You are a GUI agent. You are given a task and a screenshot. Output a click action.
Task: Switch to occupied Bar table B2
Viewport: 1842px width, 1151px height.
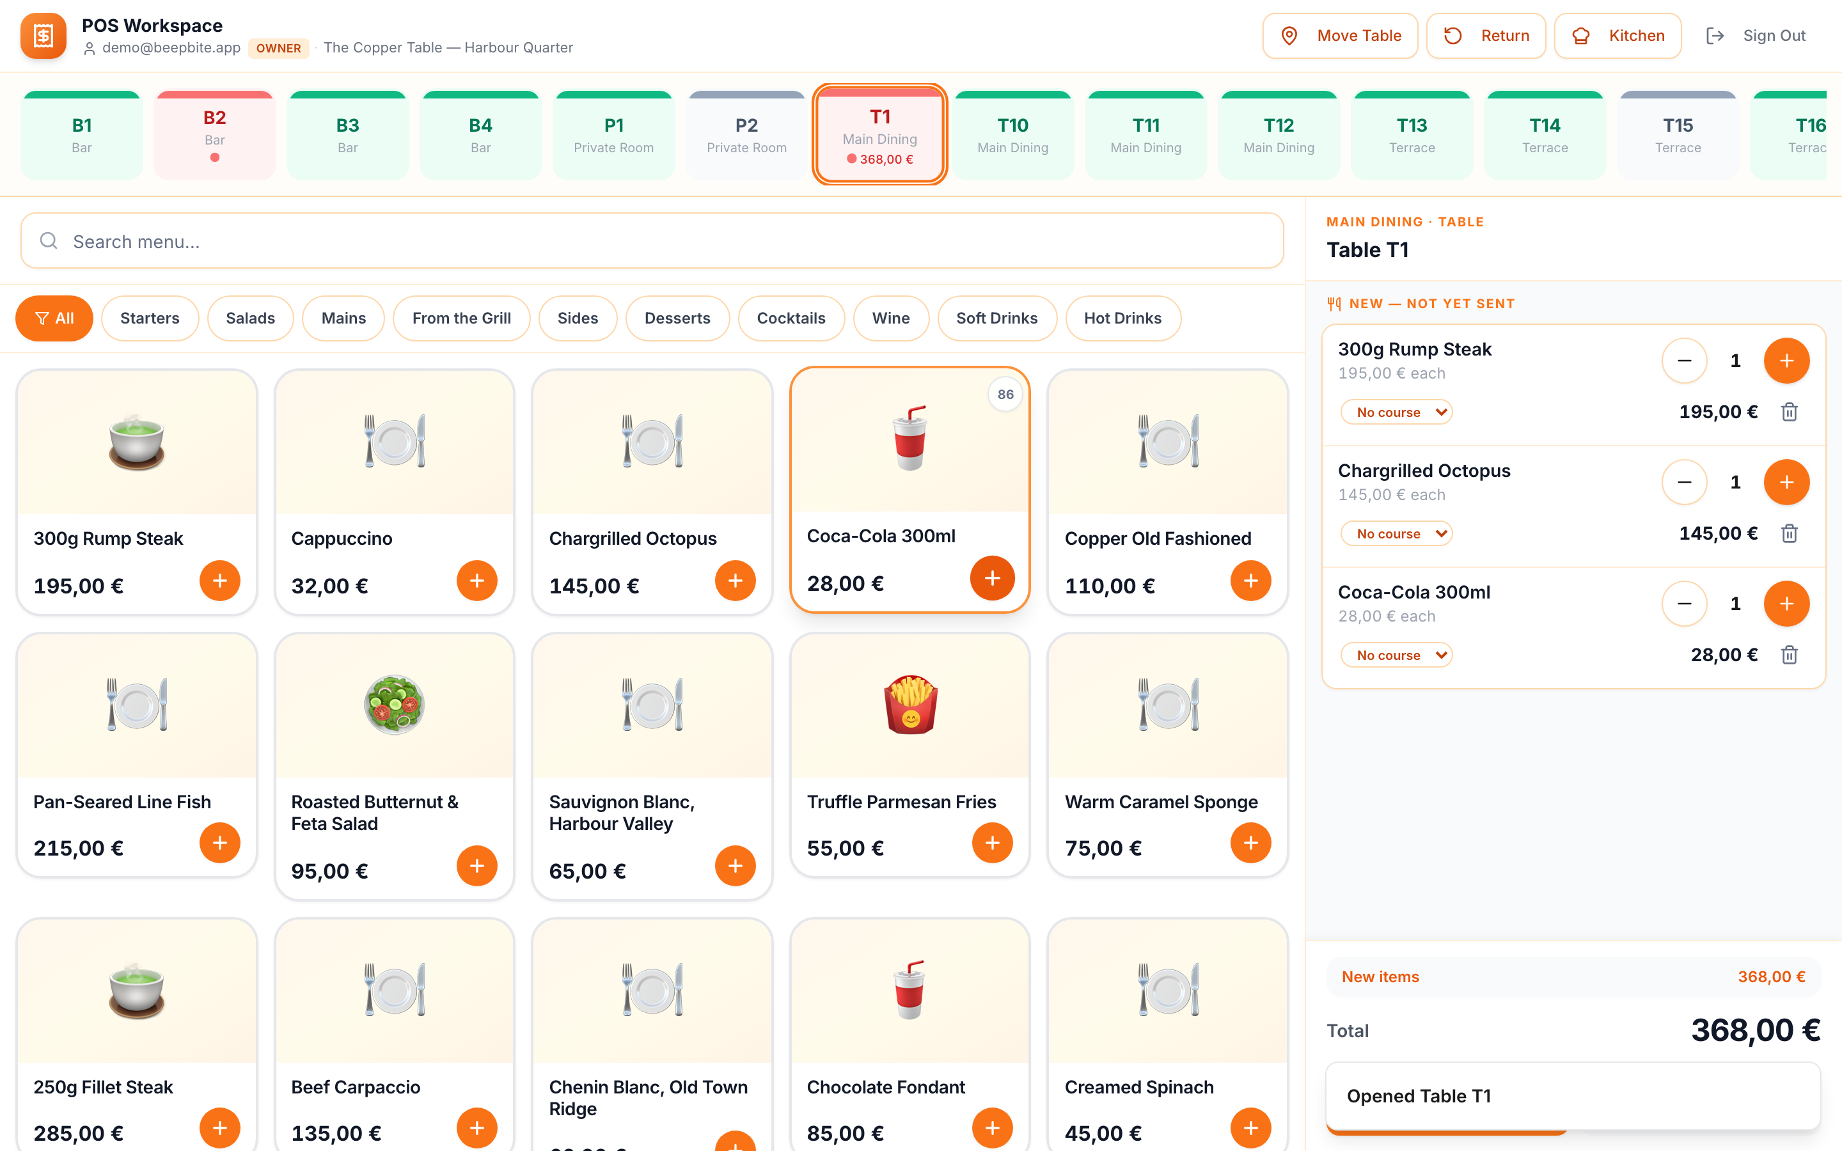click(x=215, y=135)
